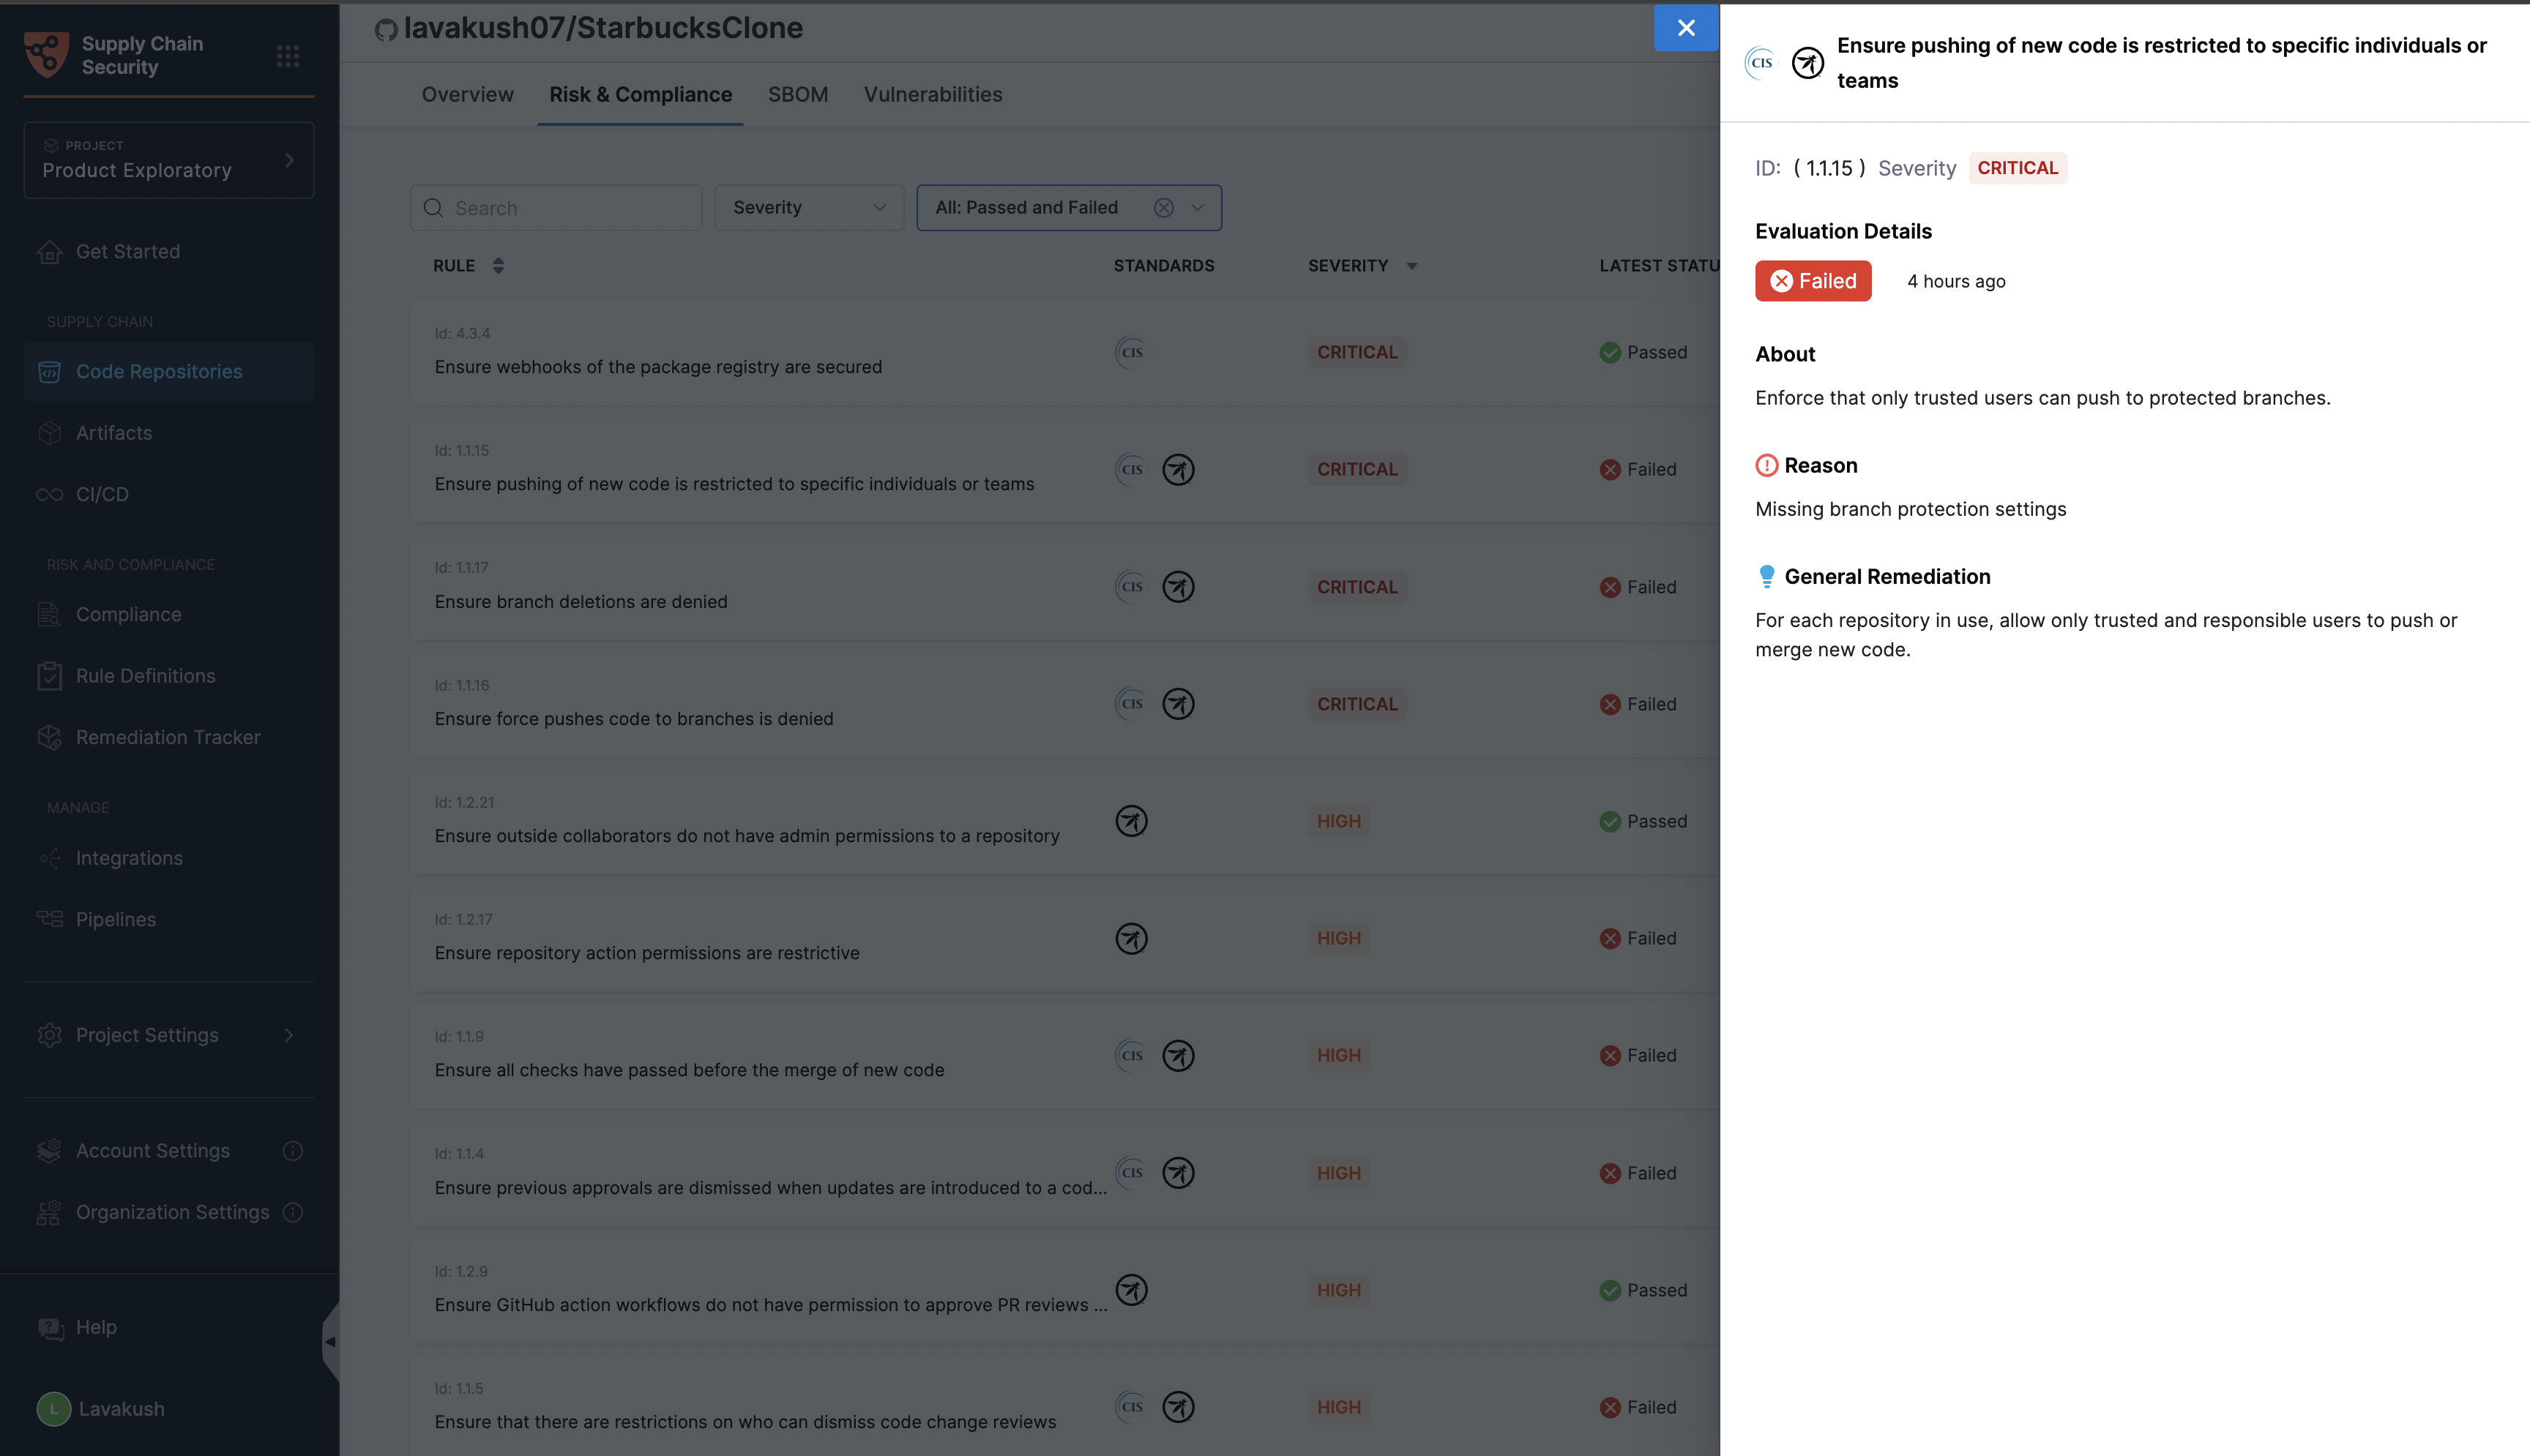Click Organization Settings info icon
Screen dimensions: 2530x1456
coord(292,1212)
